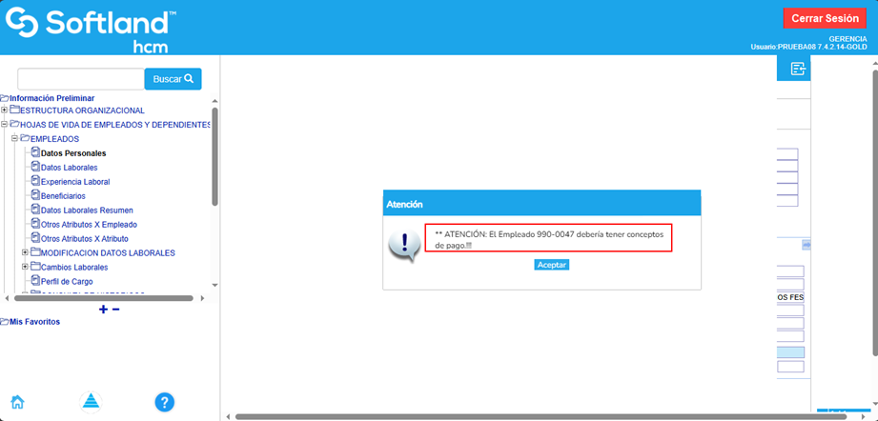Expand the ESTRUCTURA ORGANIZACIONAL node
Viewport: 878px width, 421px height.
point(5,110)
